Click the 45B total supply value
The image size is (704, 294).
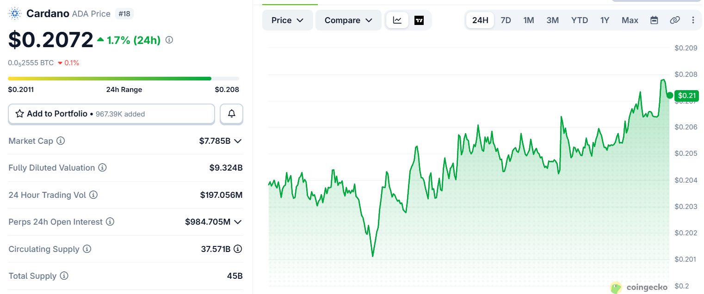pos(235,276)
